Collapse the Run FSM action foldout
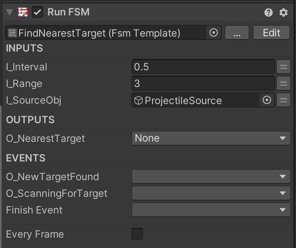 10,12
